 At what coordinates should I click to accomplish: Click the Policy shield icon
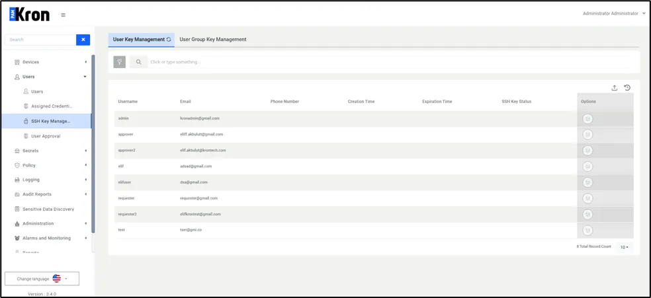[x=17, y=165]
